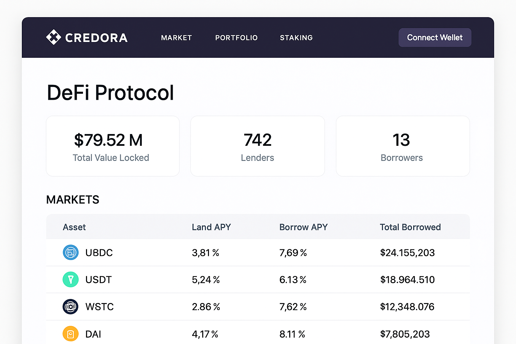The image size is (516, 344).
Task: Select the green USDT token icon
Action: click(71, 279)
